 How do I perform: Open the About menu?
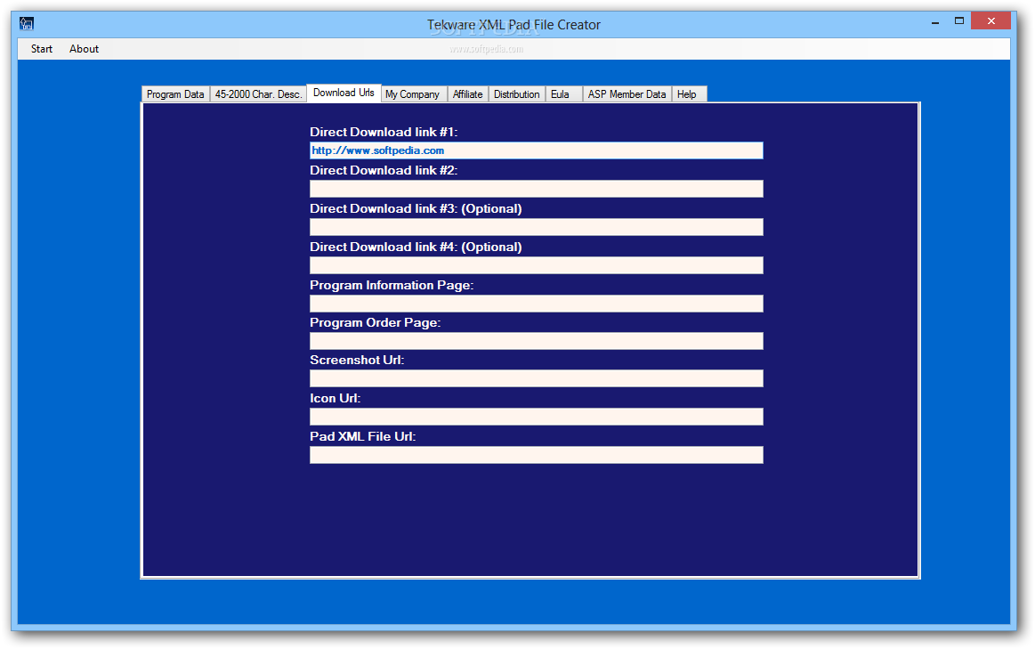84,49
